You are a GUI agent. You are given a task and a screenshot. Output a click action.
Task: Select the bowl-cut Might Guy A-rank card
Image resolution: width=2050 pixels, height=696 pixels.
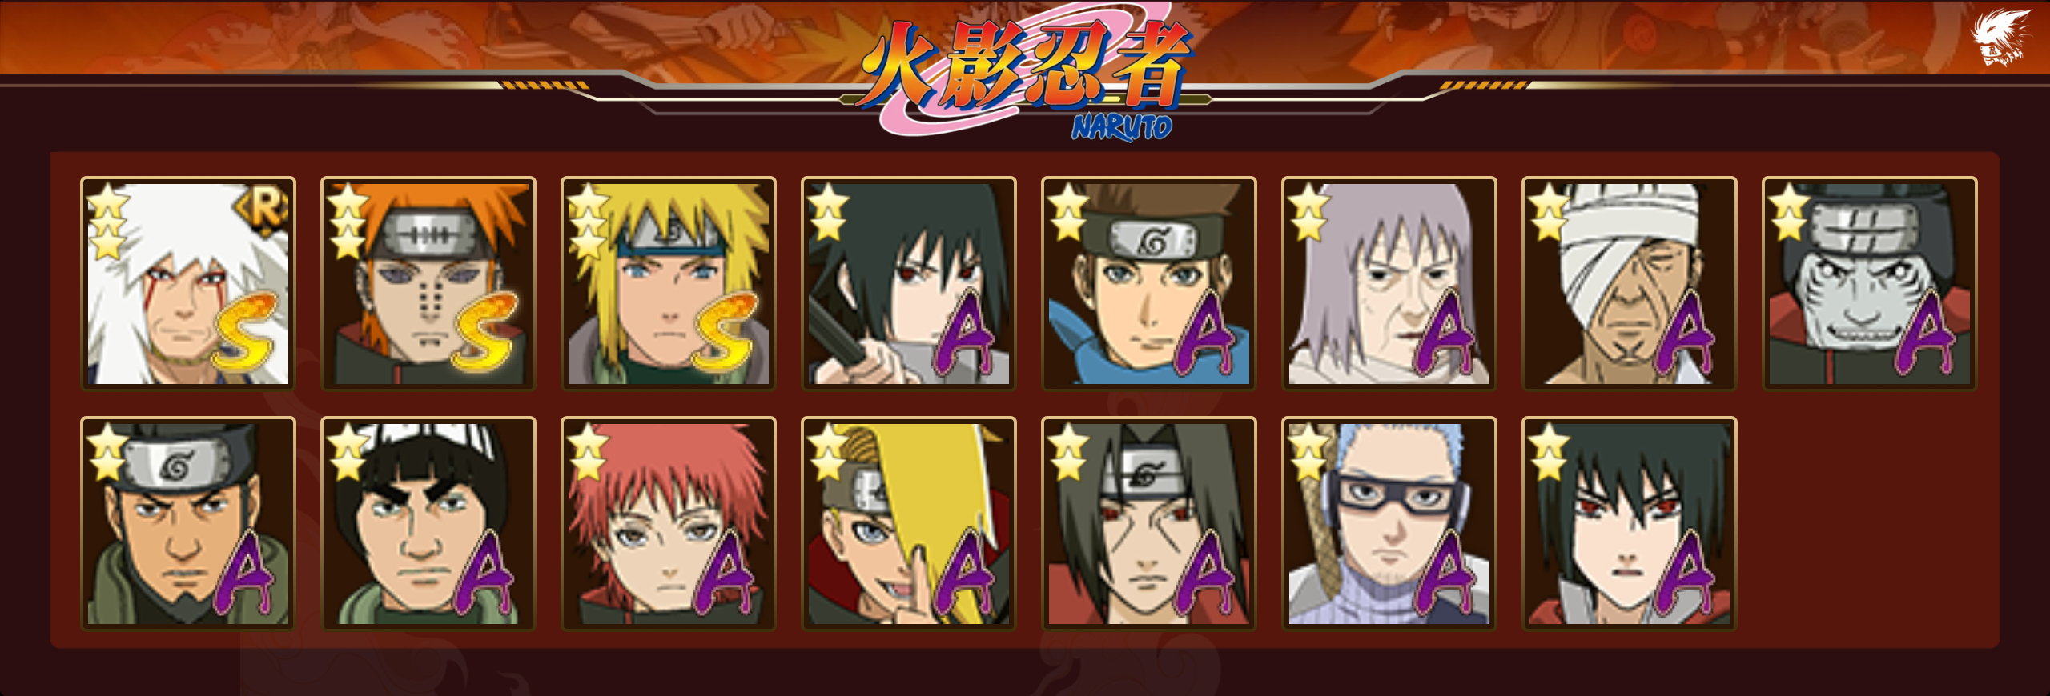tap(428, 523)
